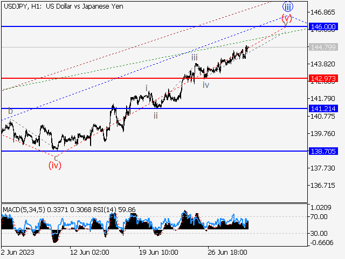This screenshot has height=259, width=345.
Task: Click the -0.6606 indicator scale value
Action: tap(322, 243)
